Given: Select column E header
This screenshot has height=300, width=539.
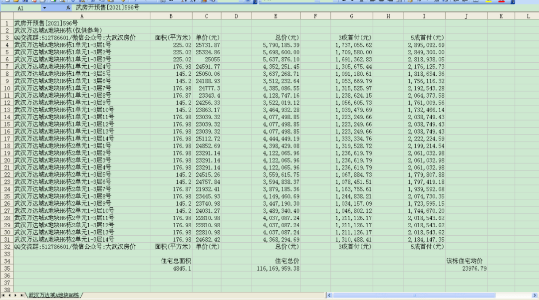Looking at the screenshot, I should tap(276, 16).
